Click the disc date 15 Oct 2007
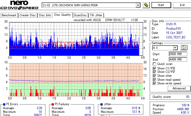The image size is (191, 116). tap(174, 33)
